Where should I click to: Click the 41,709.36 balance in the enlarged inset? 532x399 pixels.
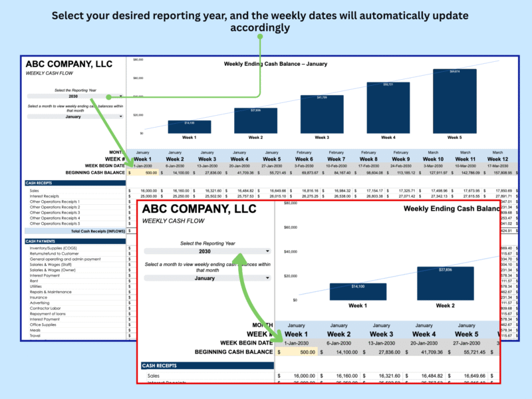pos(424,352)
